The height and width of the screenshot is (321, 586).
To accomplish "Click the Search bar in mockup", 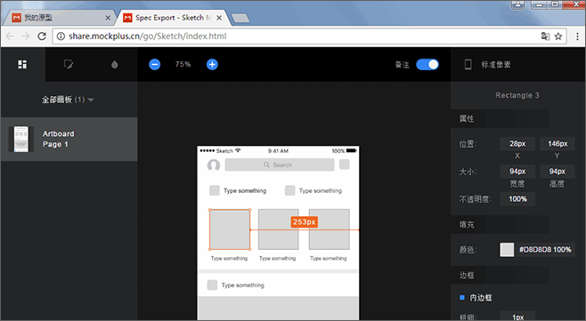I will click(x=280, y=165).
